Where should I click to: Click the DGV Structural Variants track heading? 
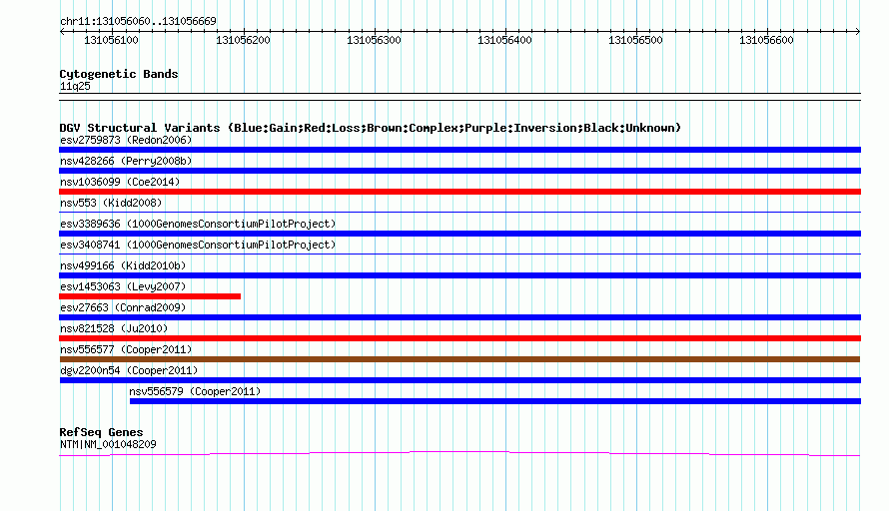371,128
